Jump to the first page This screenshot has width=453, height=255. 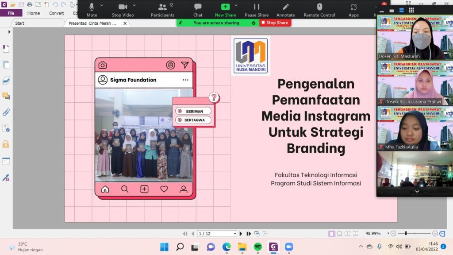(x=185, y=234)
